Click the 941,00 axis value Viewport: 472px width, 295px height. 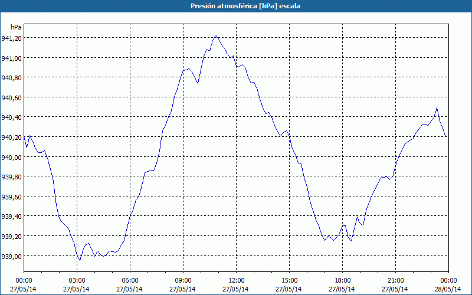pos(11,58)
